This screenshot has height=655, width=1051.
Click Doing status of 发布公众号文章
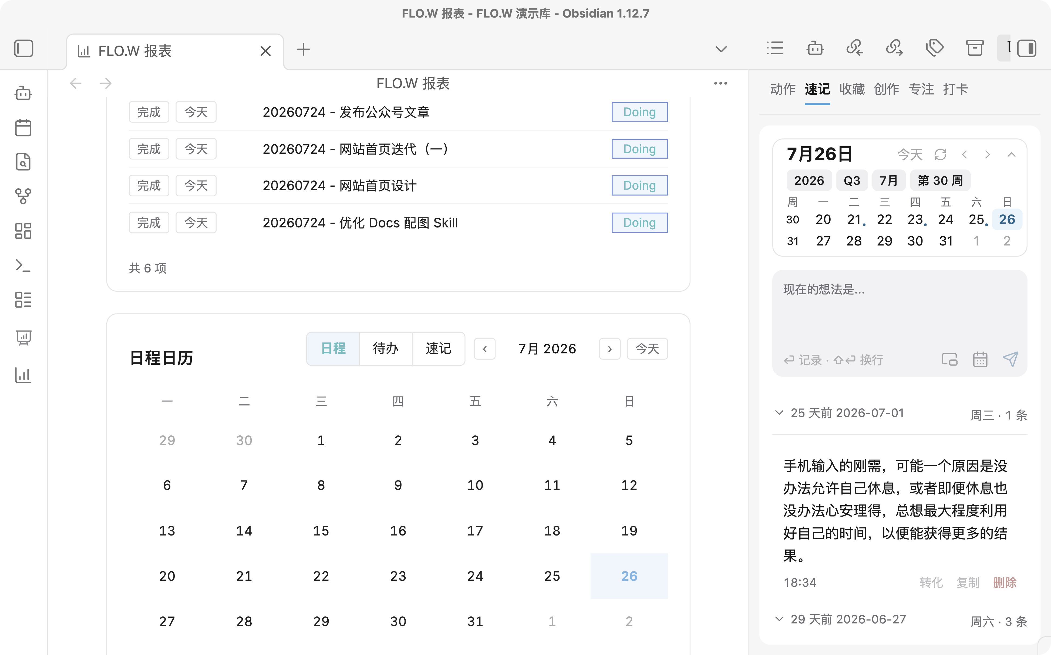pos(639,112)
